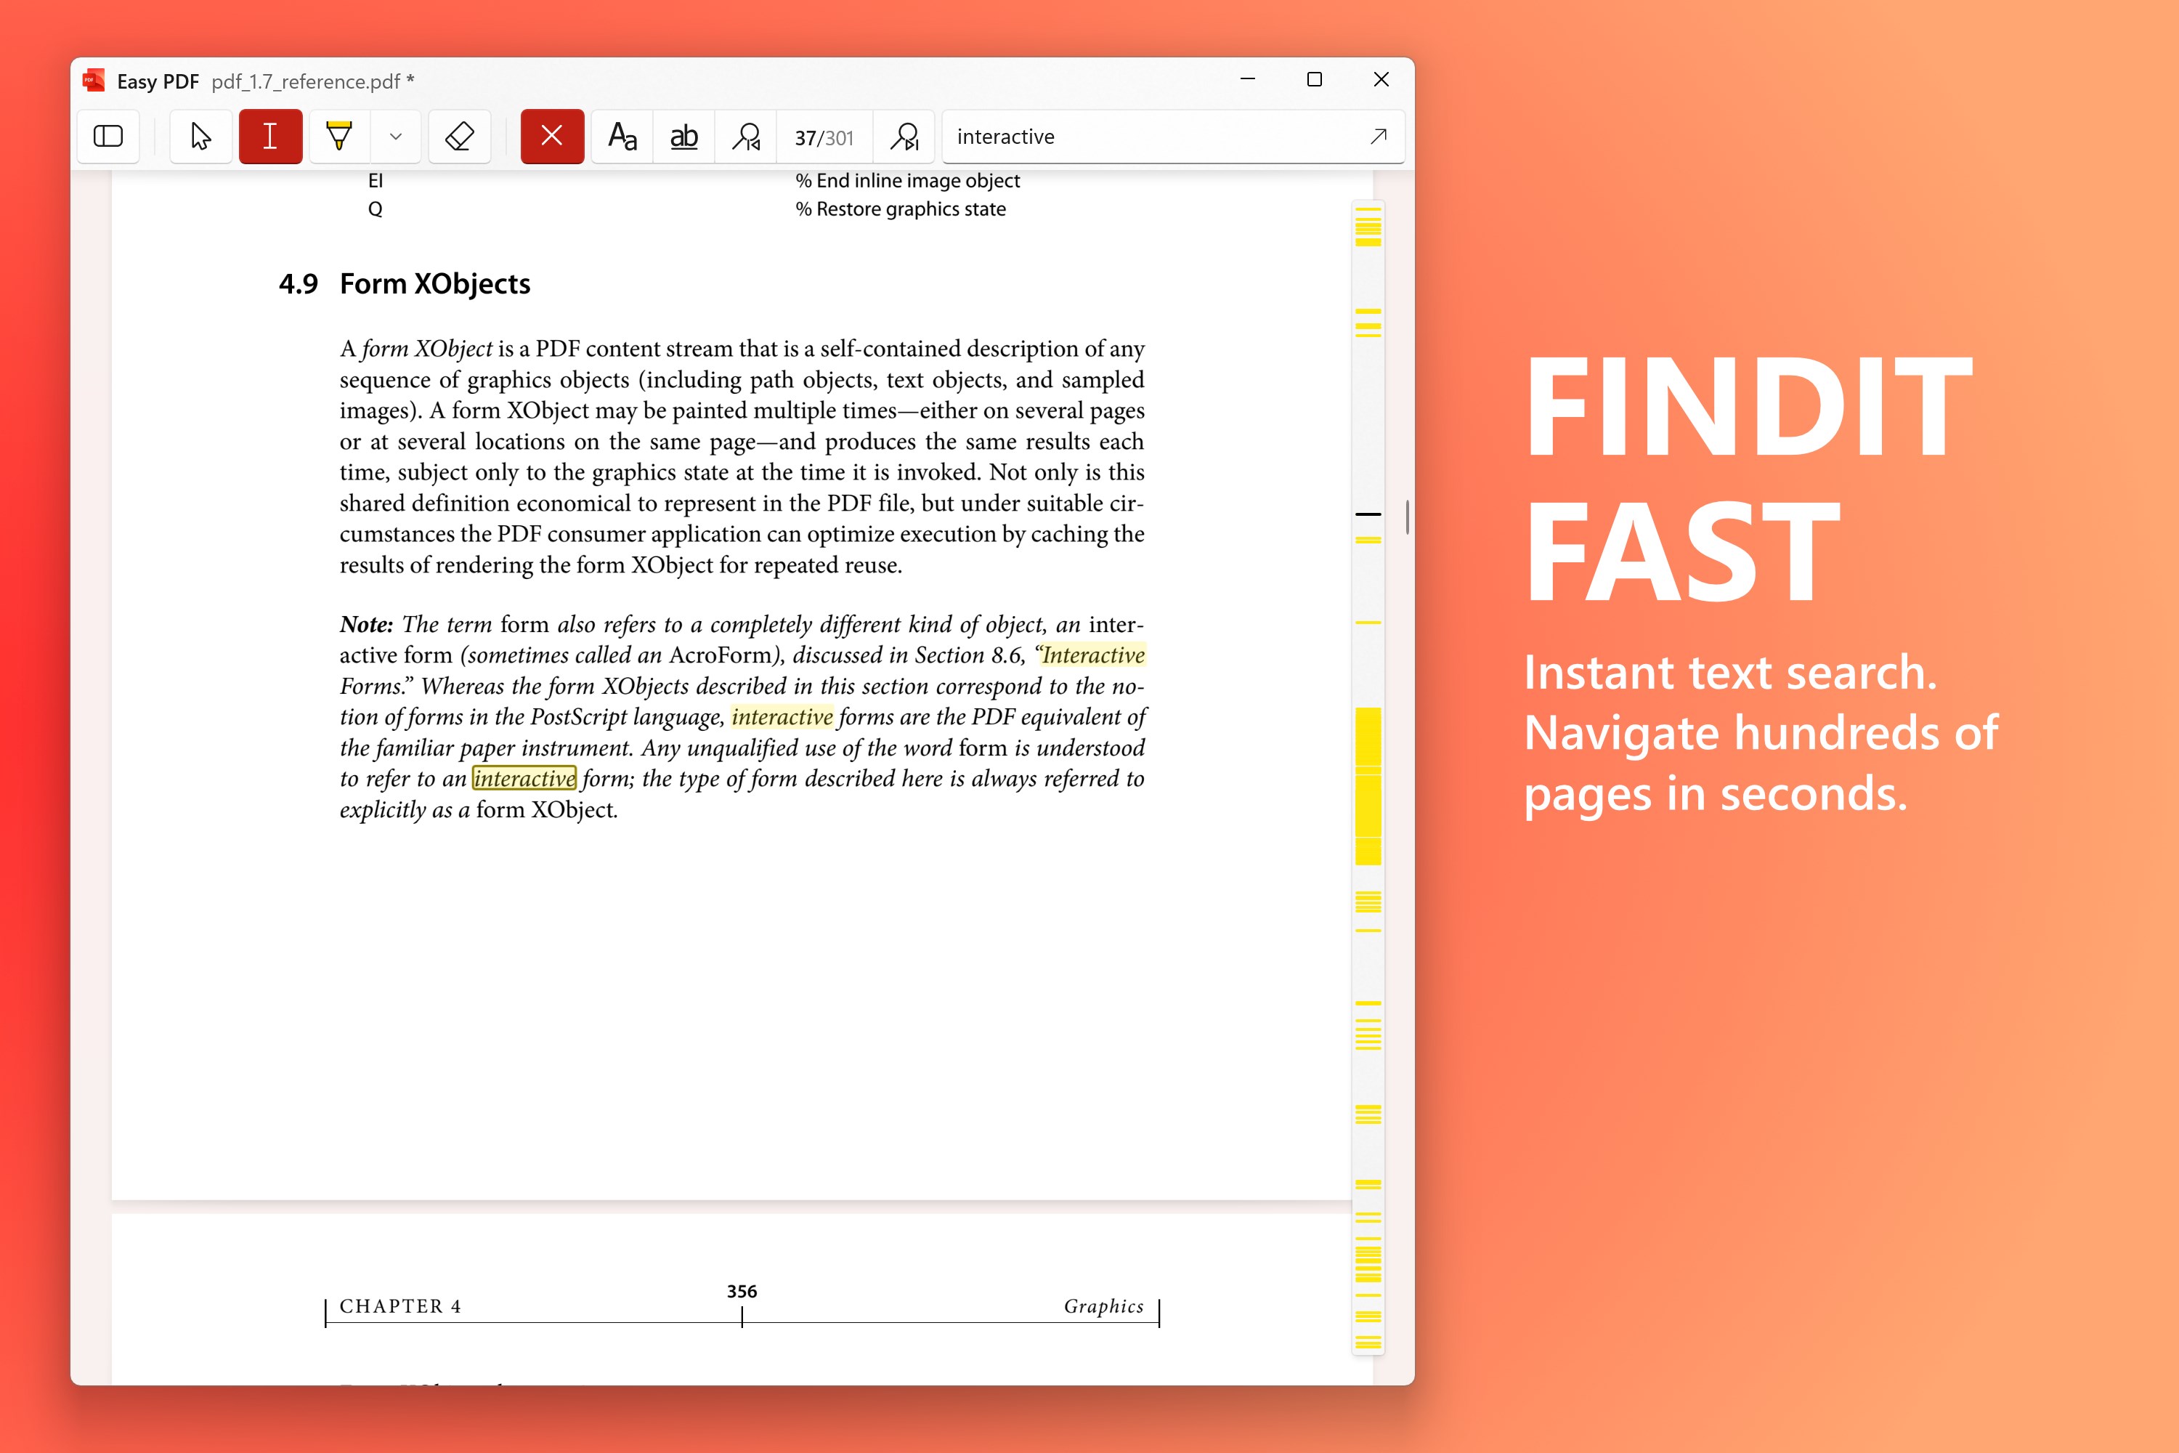Toggle the sidebar panel
The image size is (2179, 1453).
(x=108, y=137)
